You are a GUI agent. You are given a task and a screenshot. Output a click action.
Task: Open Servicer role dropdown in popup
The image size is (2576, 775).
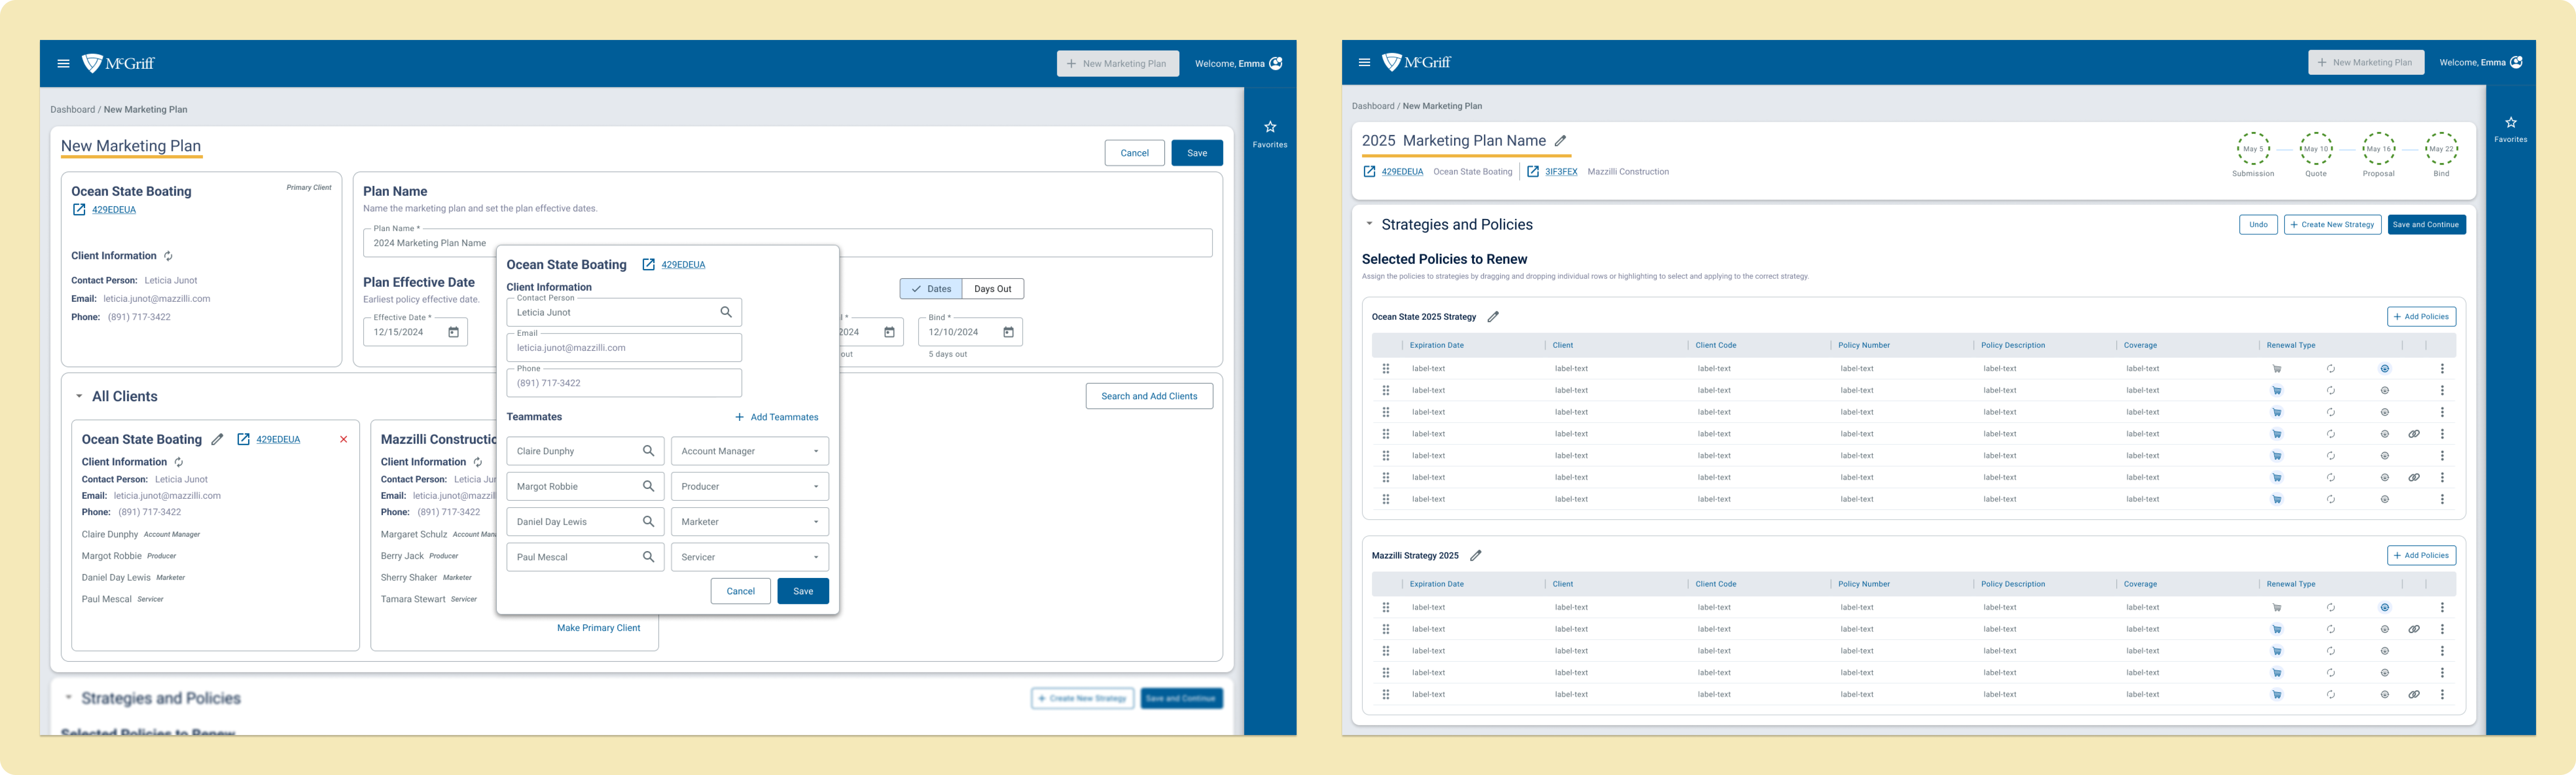749,557
